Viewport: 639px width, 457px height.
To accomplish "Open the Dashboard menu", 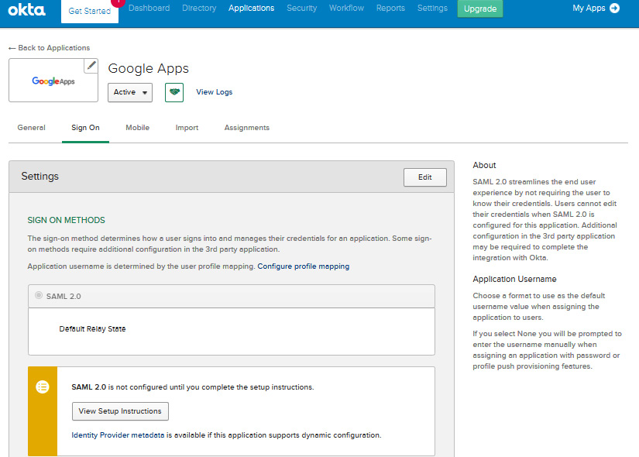I will pos(149,9).
